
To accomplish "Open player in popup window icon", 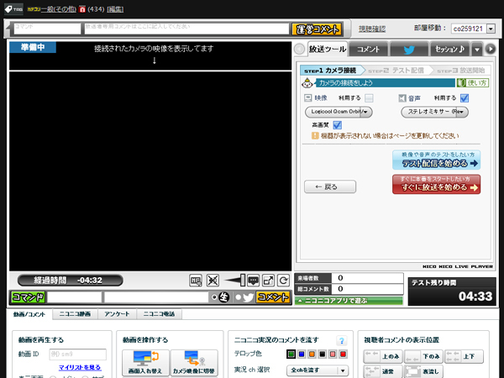I will click(269, 280).
